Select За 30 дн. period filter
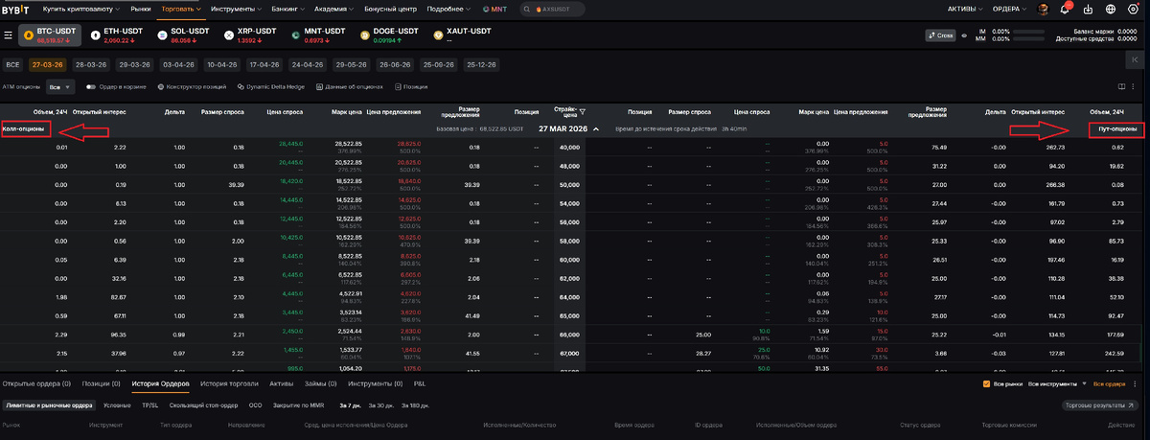The height and width of the screenshot is (440, 1150). coord(383,405)
